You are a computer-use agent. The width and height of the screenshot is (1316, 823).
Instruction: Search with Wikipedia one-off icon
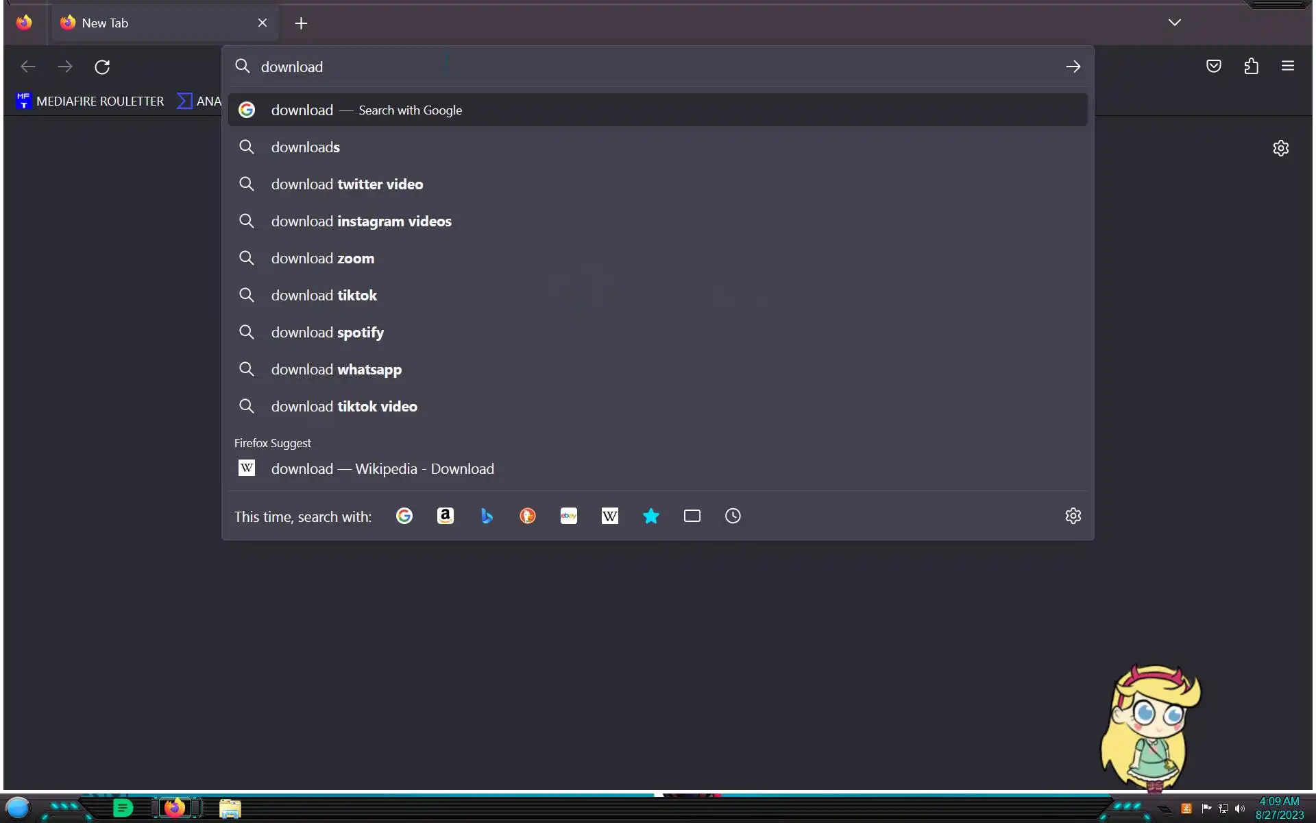(x=610, y=516)
